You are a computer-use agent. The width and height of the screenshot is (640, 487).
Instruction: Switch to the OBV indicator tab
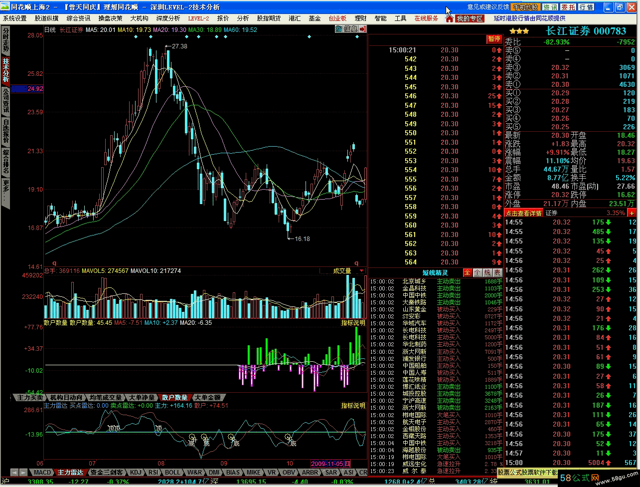click(x=289, y=472)
